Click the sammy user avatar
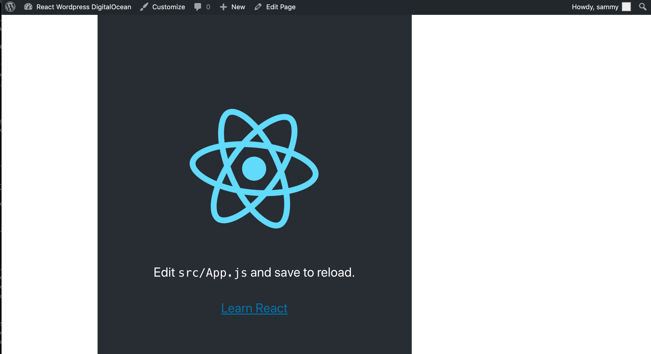The height and width of the screenshot is (354, 651). tap(626, 7)
